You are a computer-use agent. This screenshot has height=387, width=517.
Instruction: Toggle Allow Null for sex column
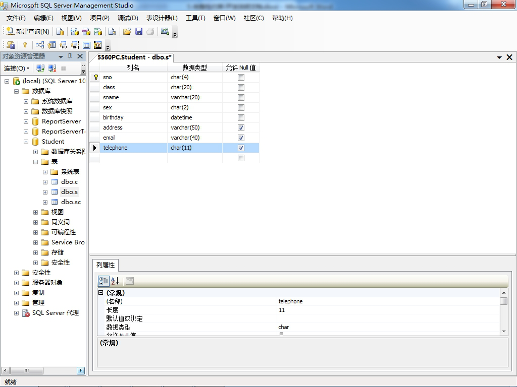(x=241, y=108)
